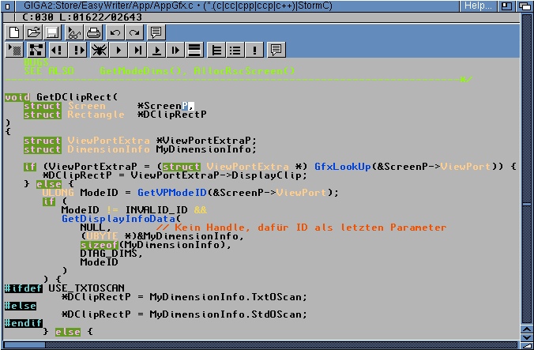This screenshot has height=350, width=534.
Task: Undo the last edit
Action: pyautogui.click(x=115, y=32)
